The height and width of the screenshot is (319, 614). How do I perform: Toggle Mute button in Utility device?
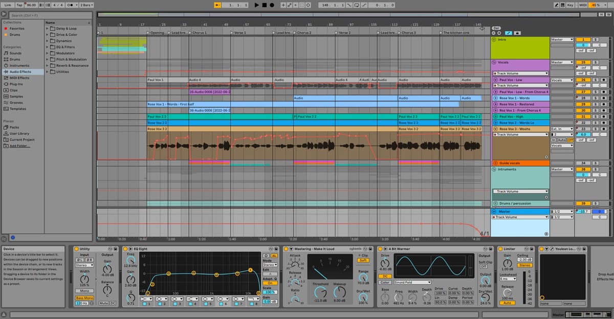pyautogui.click(x=104, y=303)
